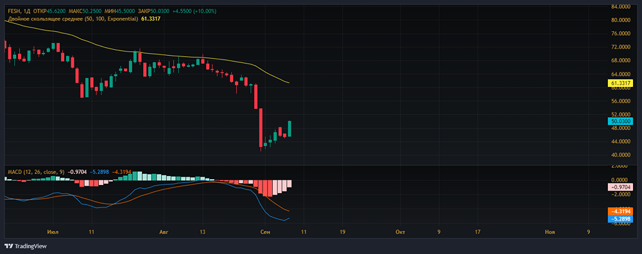Click the Ноя date label on time axis
Image resolution: width=642 pixels, height=254 pixels.
pos(550,232)
